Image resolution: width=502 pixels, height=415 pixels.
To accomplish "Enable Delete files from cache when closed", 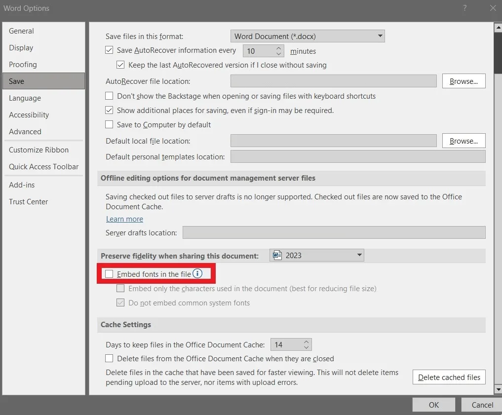I will coord(109,358).
